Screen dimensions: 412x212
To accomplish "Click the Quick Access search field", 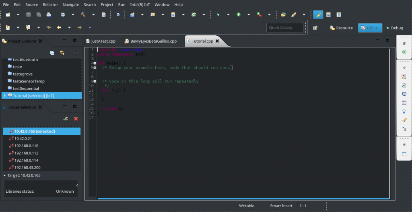I will point(285,28).
